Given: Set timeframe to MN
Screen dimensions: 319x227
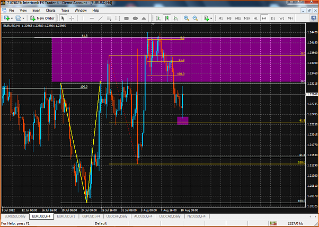Looking at the screenshot, I should [290, 19].
